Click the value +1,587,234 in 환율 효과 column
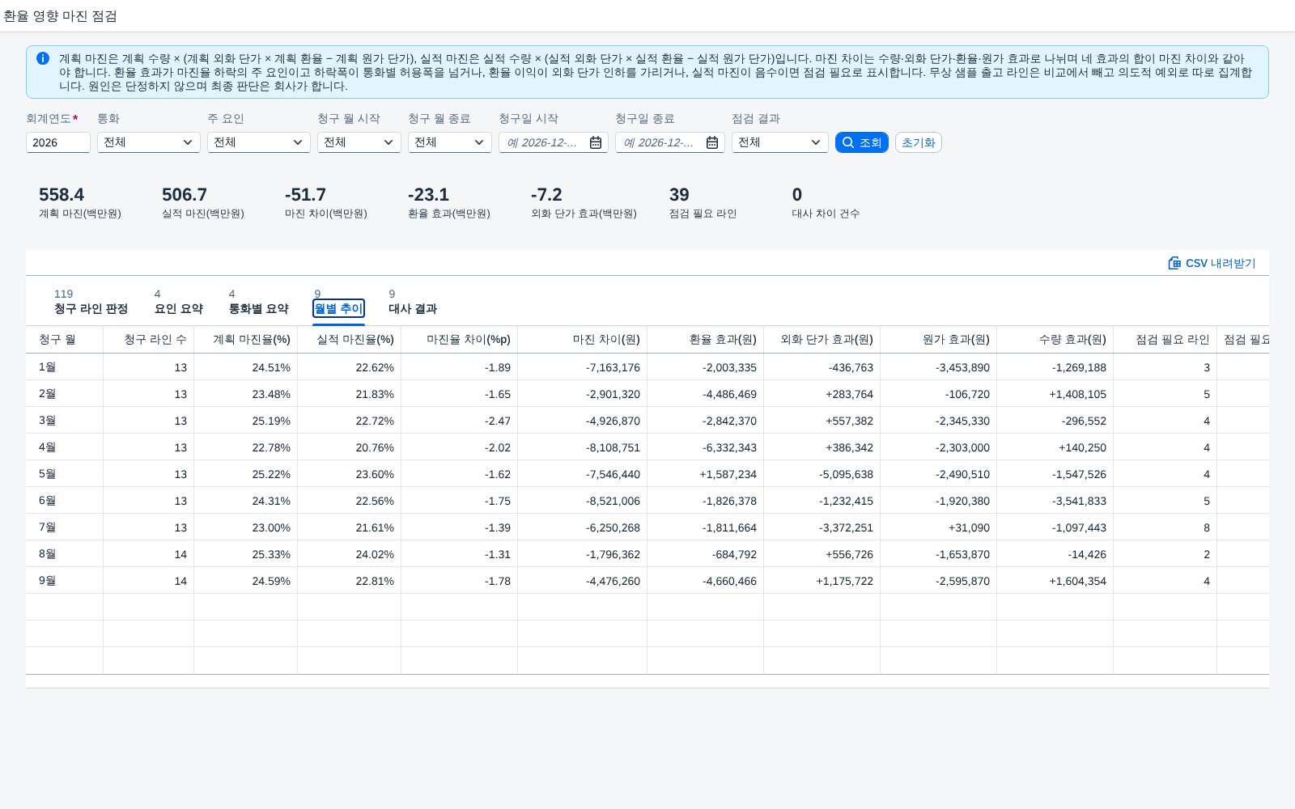Image resolution: width=1295 pixels, height=809 pixels. [728, 474]
